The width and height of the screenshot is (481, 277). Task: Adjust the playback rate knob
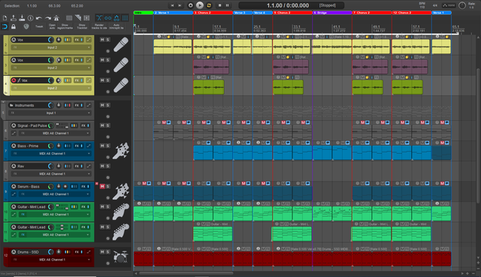click(x=462, y=5)
